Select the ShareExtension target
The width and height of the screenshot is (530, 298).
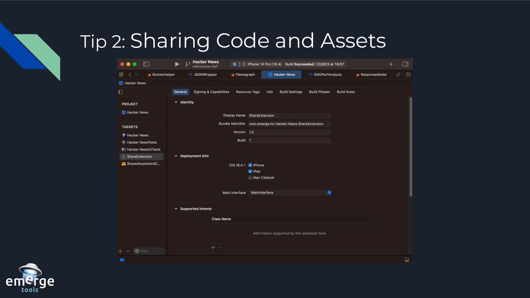pyautogui.click(x=140, y=156)
